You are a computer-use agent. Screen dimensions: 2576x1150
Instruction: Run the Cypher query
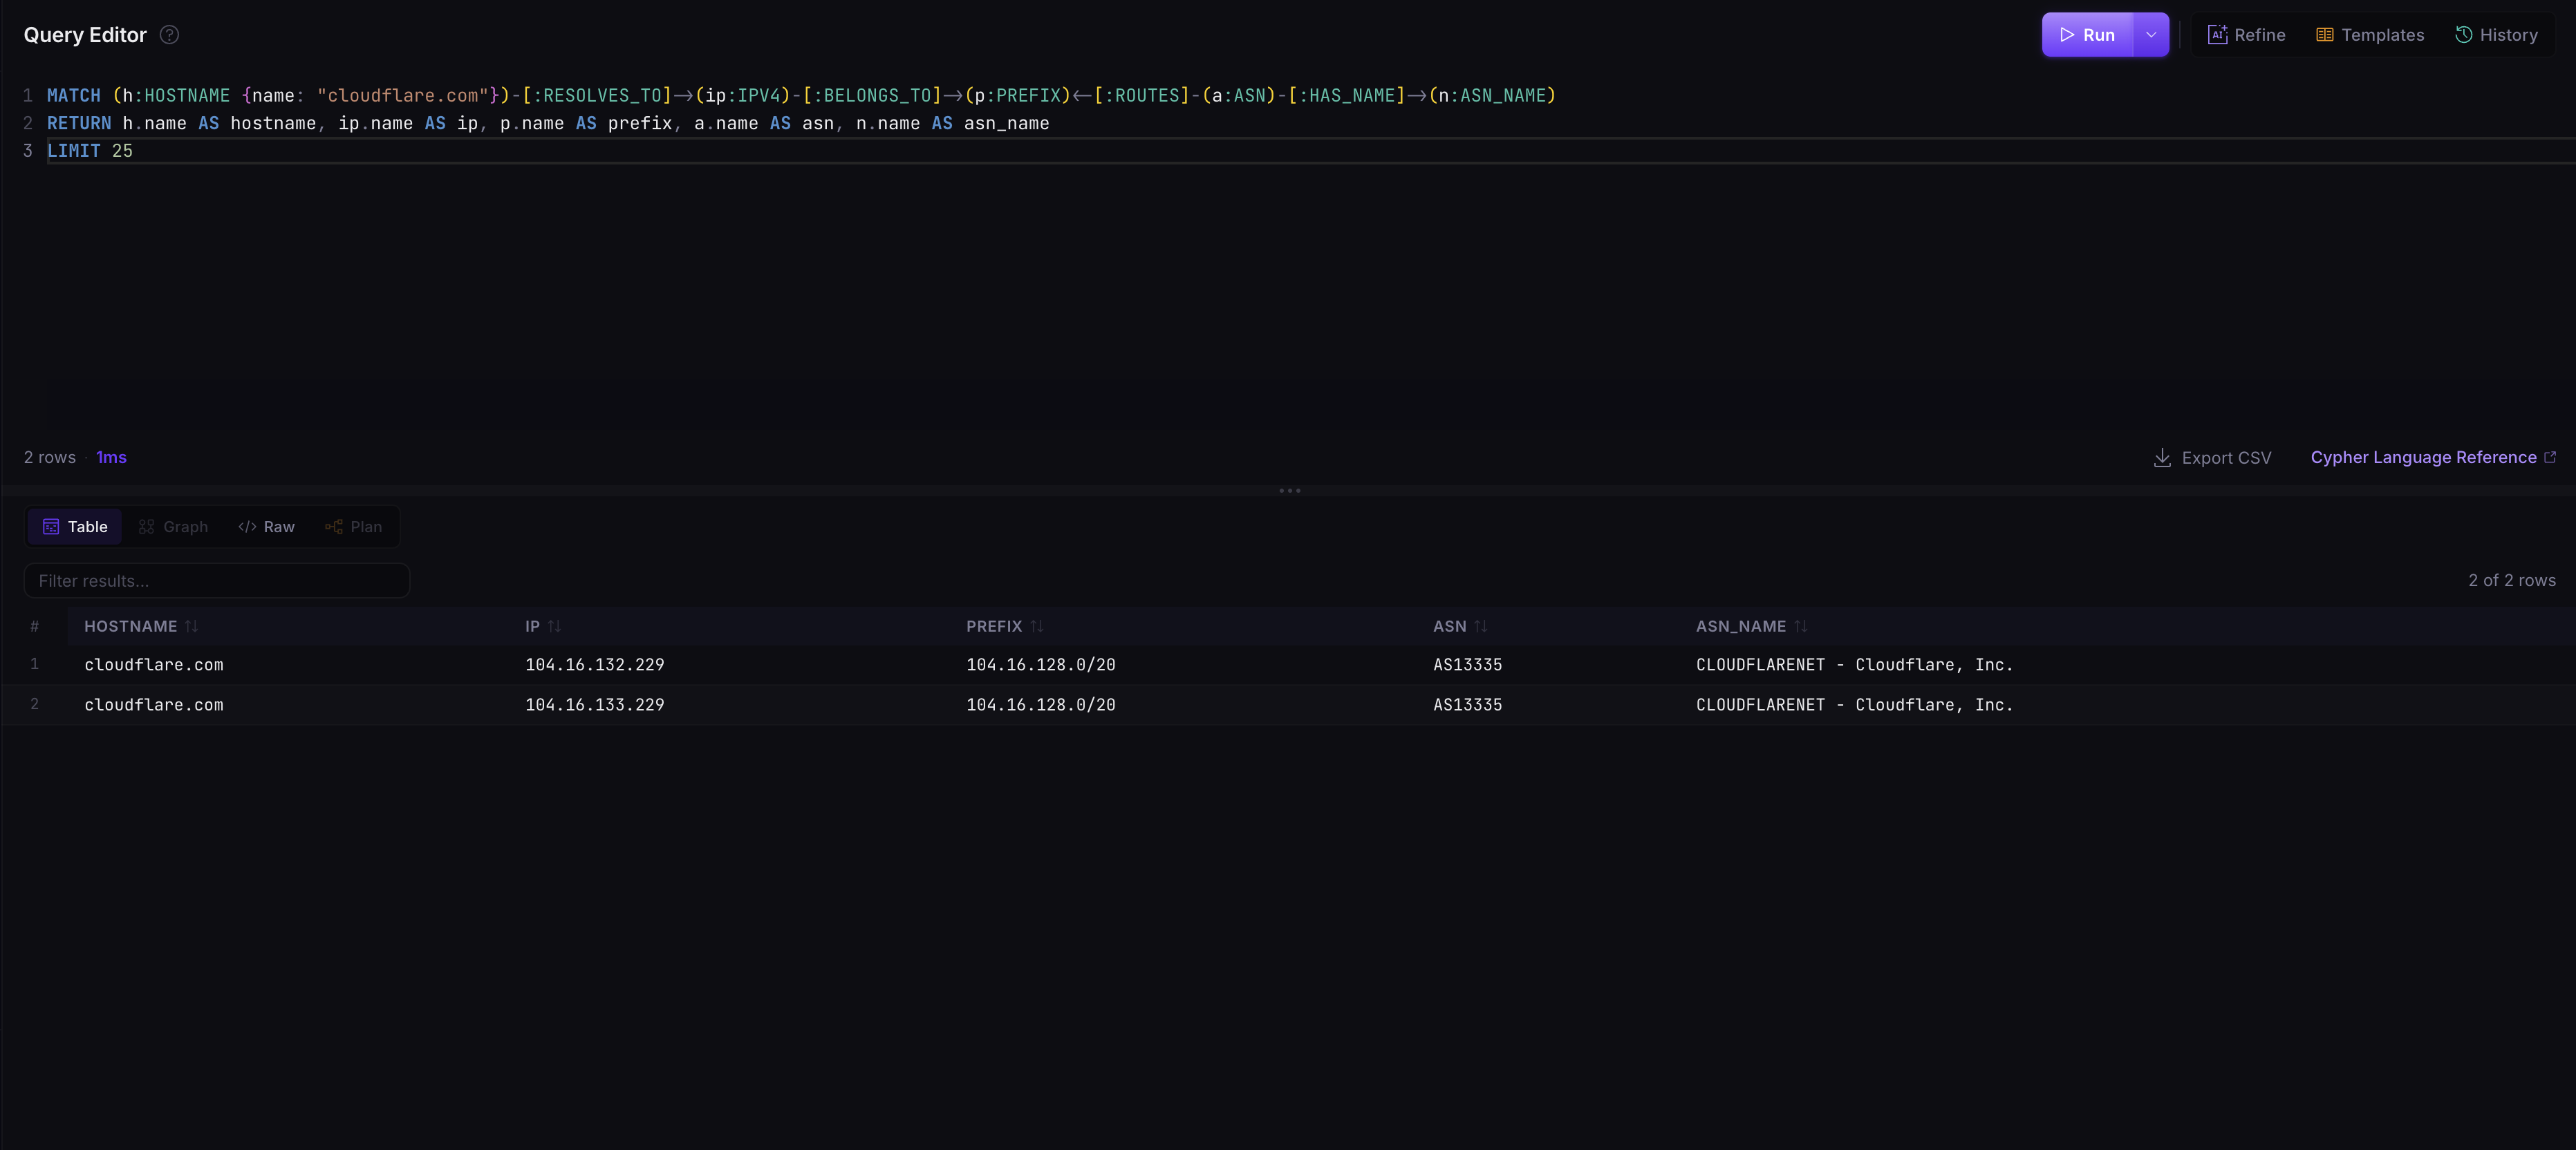click(x=2088, y=35)
